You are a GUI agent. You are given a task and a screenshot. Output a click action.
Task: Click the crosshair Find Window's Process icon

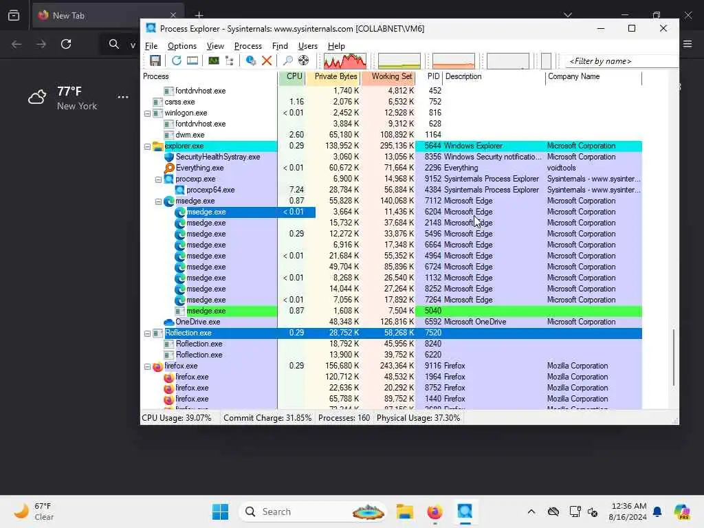coord(303,60)
